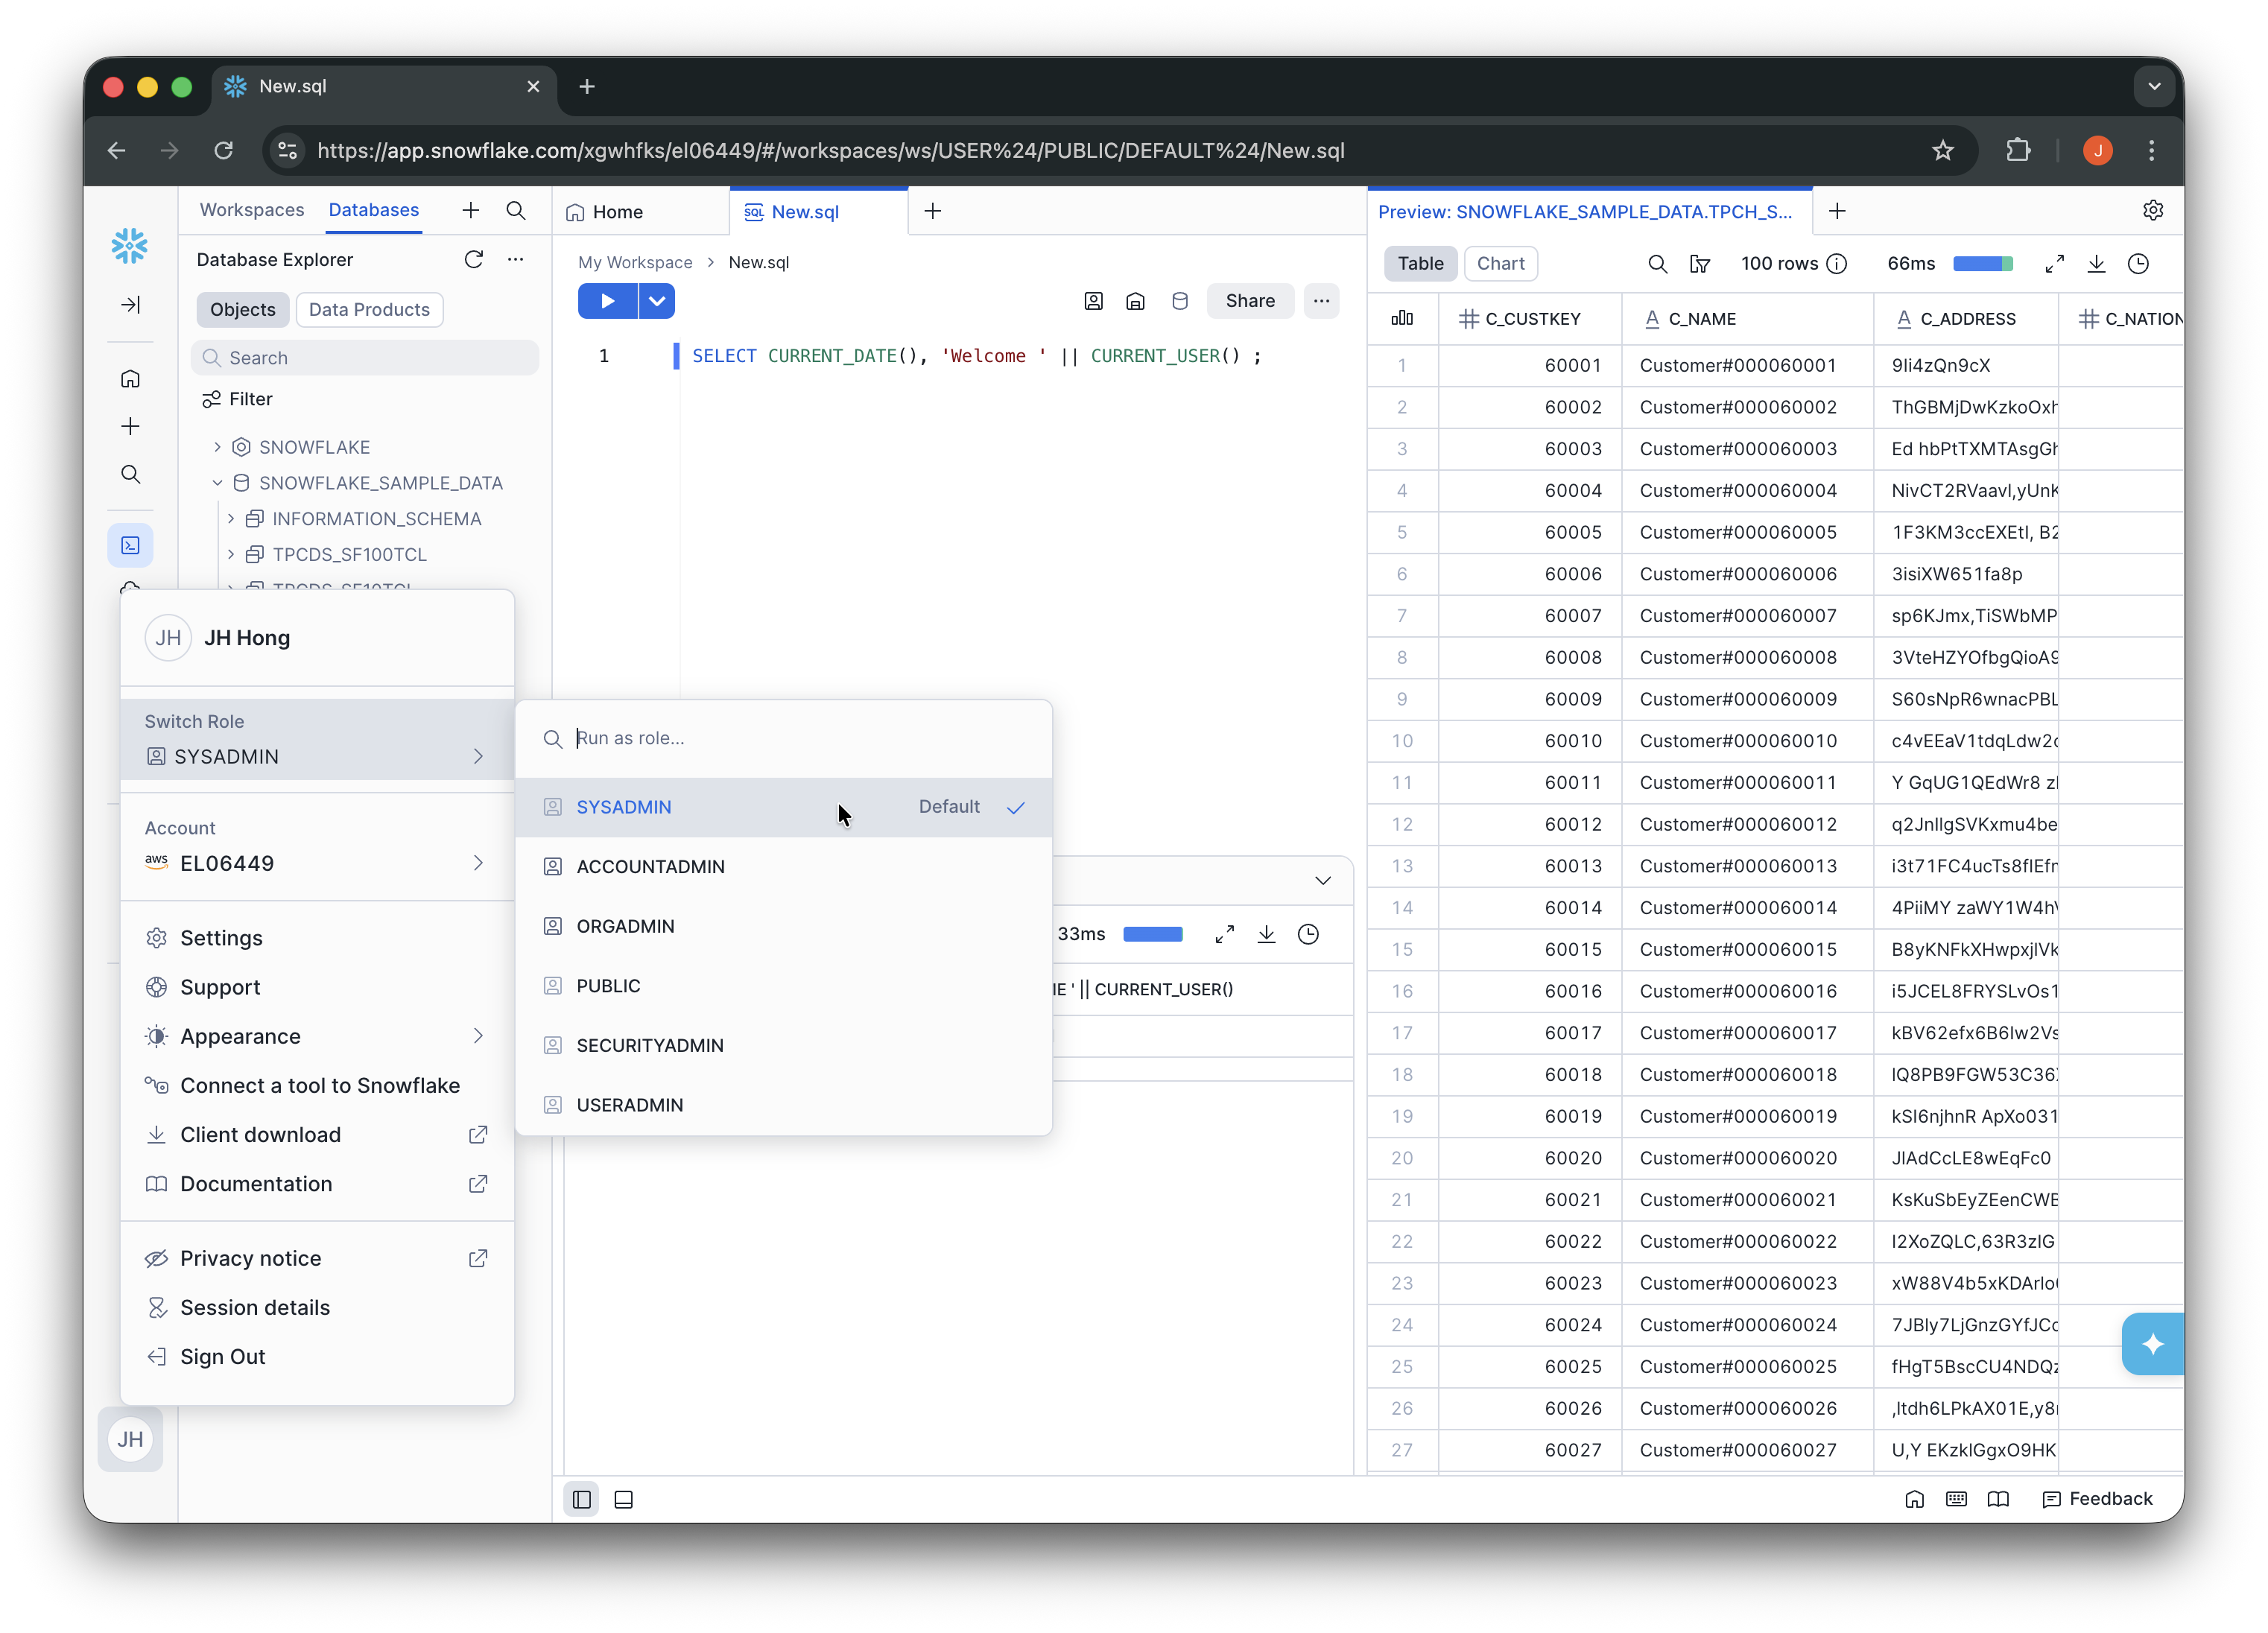Open Settings from the user menu

coord(317,938)
